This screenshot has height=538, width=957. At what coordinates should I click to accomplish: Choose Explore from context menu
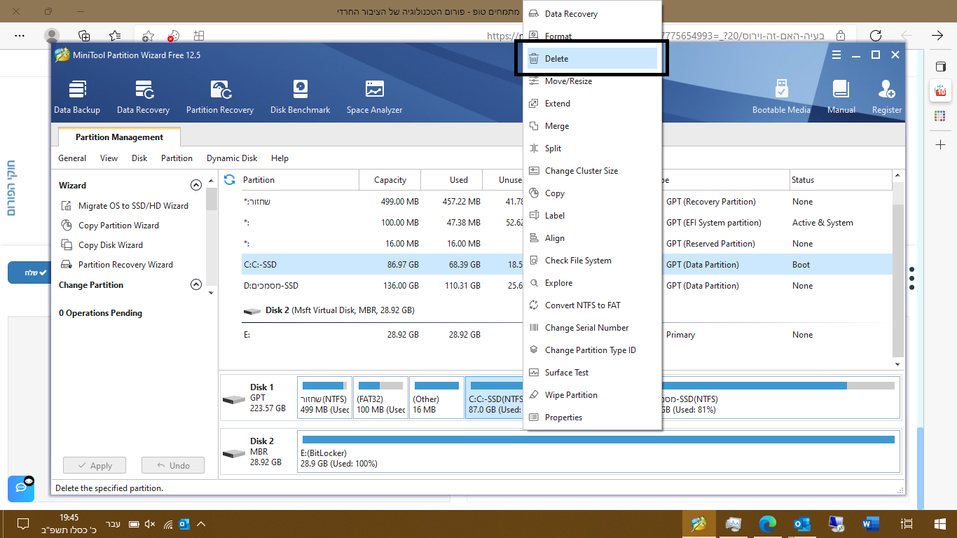(592, 283)
